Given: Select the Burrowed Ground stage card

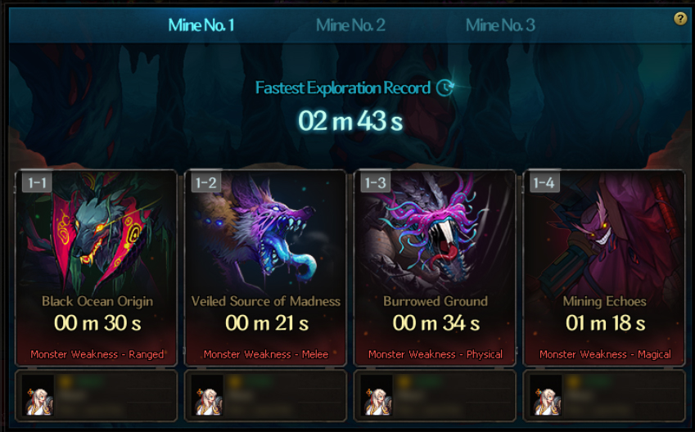Looking at the screenshot, I should [435, 268].
